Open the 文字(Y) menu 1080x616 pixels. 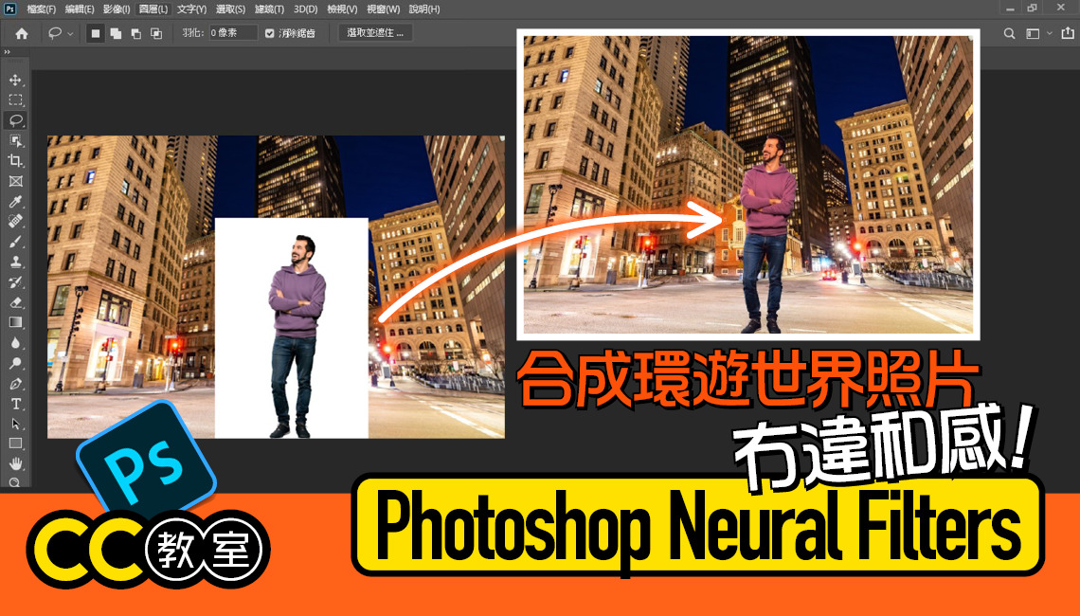(x=191, y=9)
